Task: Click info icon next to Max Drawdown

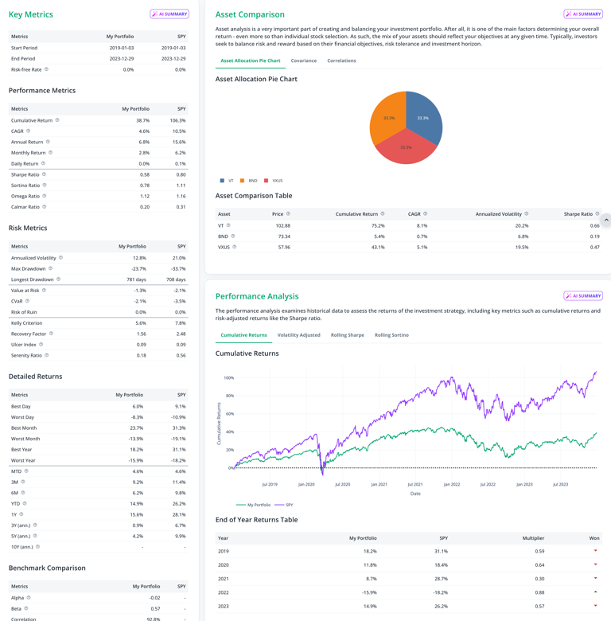Action: click(50, 268)
